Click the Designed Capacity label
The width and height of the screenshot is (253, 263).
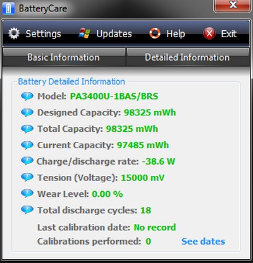point(79,113)
